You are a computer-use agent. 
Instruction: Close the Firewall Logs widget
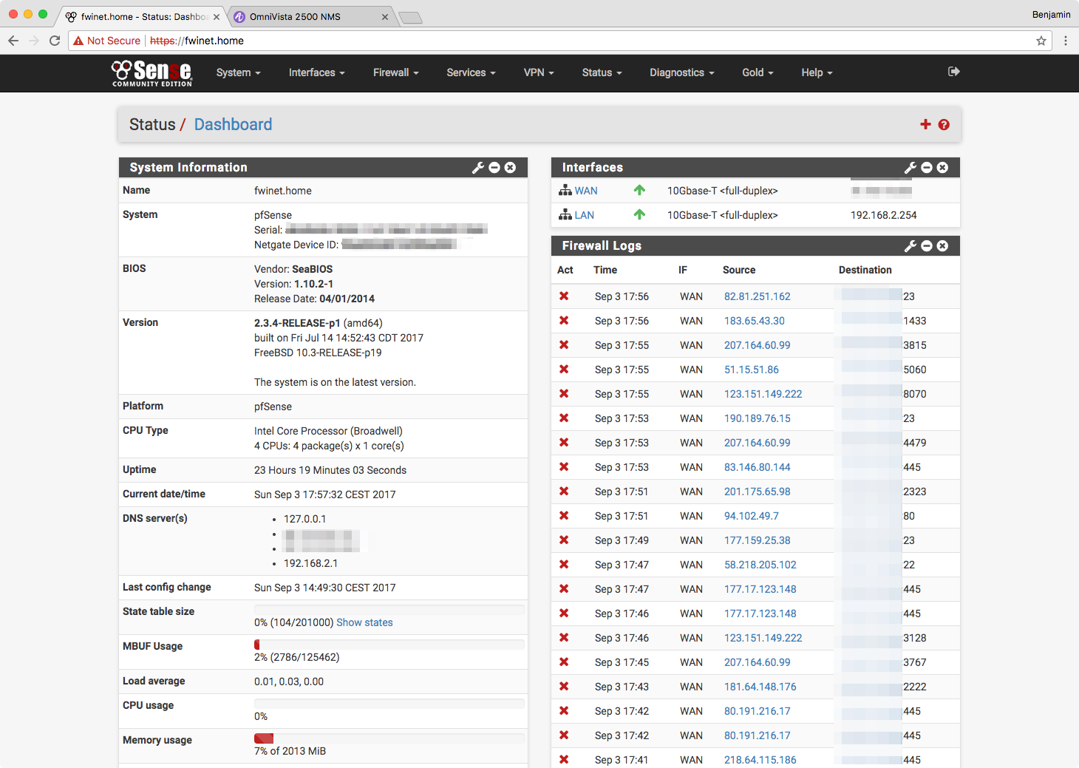click(x=942, y=246)
